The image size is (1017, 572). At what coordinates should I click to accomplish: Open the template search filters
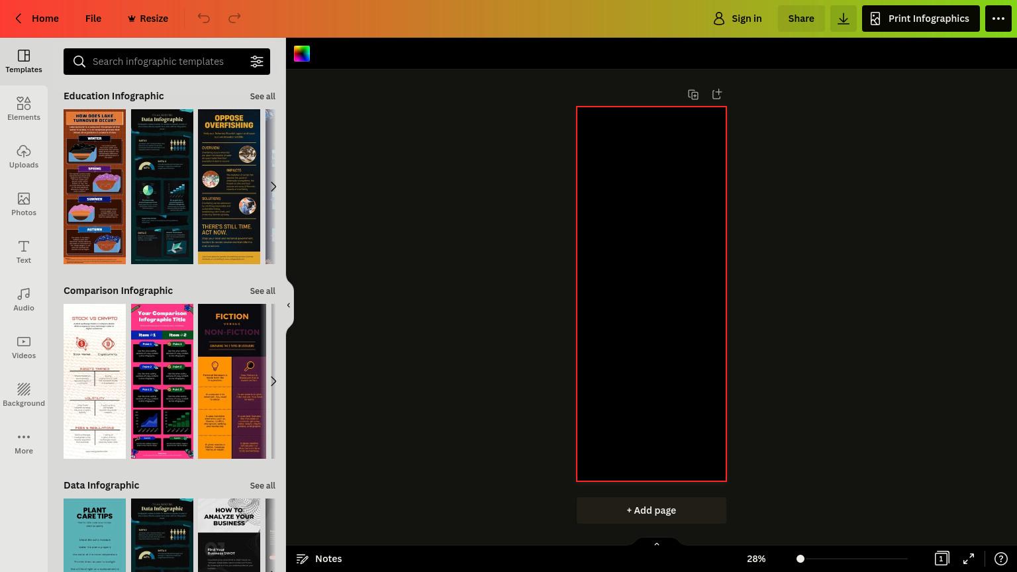257,62
